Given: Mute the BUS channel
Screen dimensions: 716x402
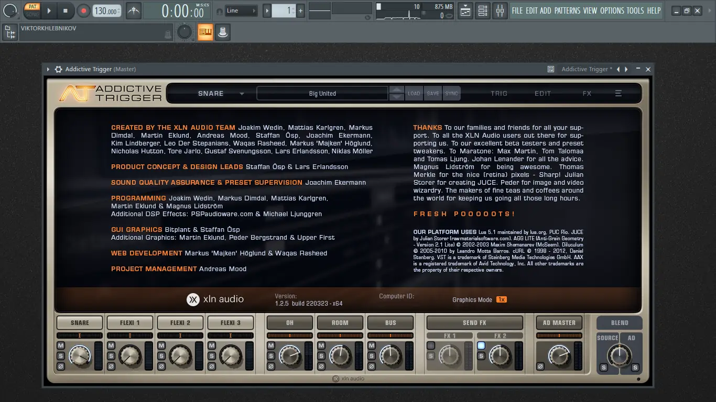Looking at the screenshot, I should tap(372, 345).
